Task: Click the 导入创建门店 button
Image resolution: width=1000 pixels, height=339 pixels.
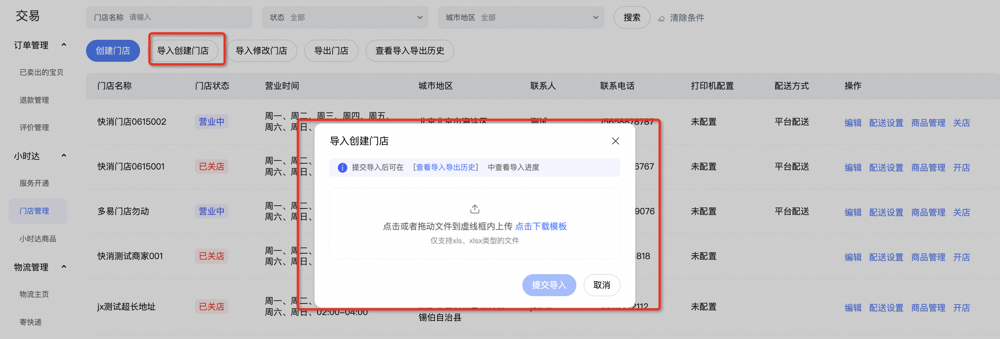Action: point(183,51)
